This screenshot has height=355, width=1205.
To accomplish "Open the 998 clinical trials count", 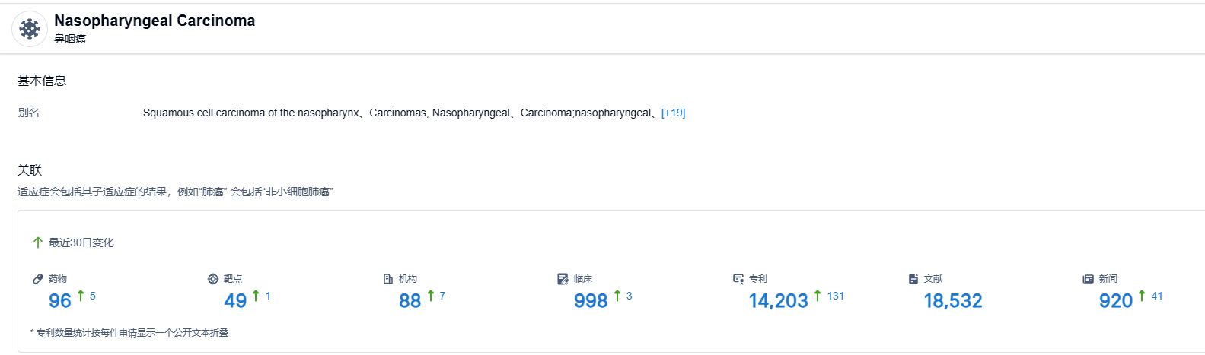I will click(591, 301).
